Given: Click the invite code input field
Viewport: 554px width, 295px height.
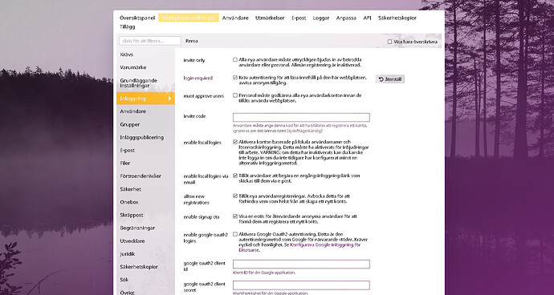Looking at the screenshot, I should (301, 118).
